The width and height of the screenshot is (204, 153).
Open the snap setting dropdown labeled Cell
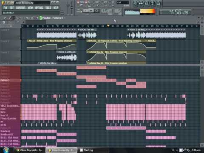pos(123,3)
